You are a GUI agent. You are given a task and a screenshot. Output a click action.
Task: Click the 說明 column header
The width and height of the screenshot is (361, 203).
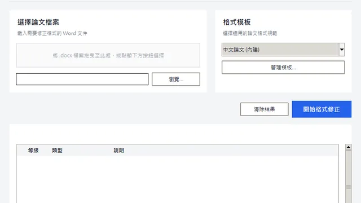tap(119, 151)
